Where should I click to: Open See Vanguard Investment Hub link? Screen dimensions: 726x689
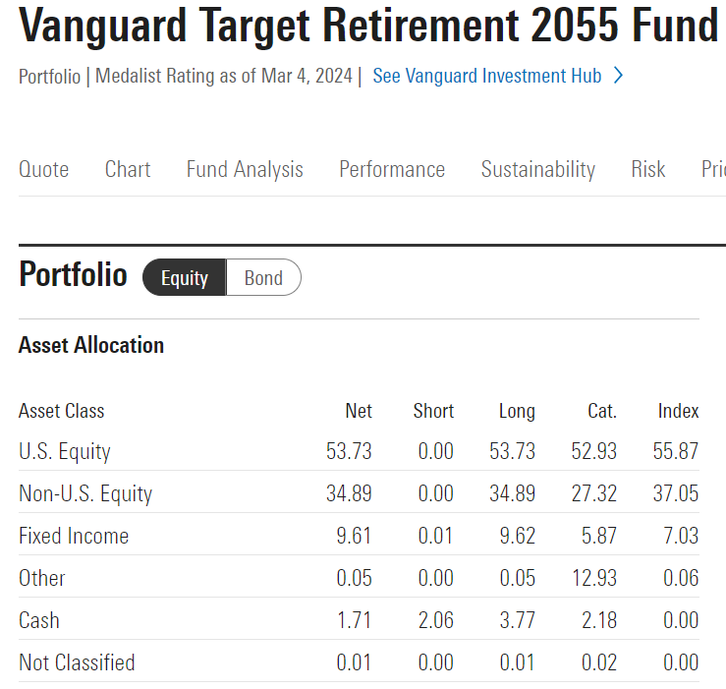486,76
